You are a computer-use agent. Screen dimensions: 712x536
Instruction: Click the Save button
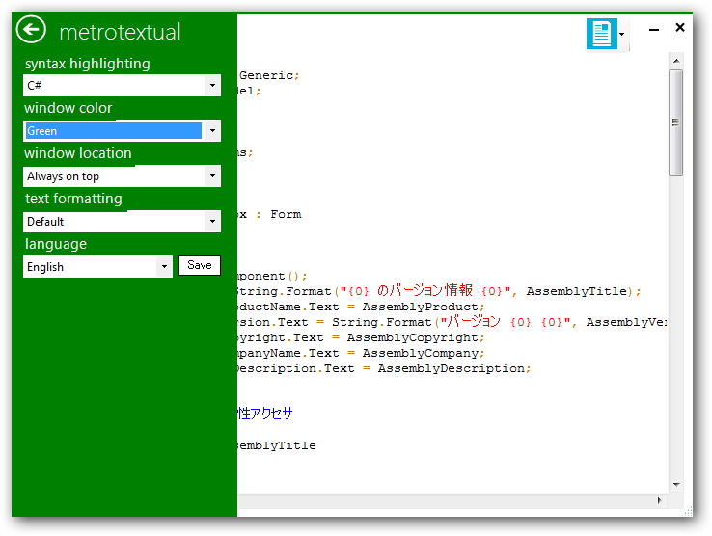point(200,265)
